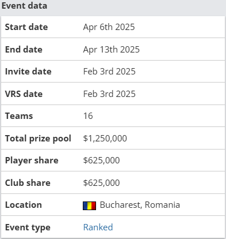Select the Invite date Feb 3rd 2025 value
The image size is (226, 239).
[x=109, y=72]
